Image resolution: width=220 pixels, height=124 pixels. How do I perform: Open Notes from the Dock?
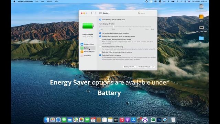click(110, 120)
